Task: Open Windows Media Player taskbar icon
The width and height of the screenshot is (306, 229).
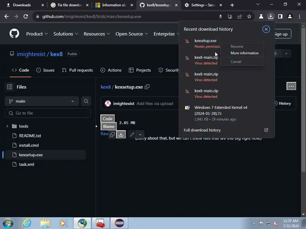Action: coord(63,223)
